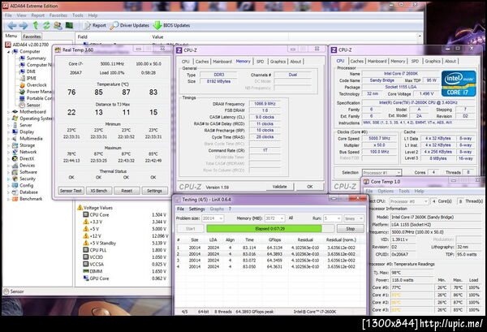
Task: Click Validate button in CPU-Z Memory window
Action: point(279,187)
